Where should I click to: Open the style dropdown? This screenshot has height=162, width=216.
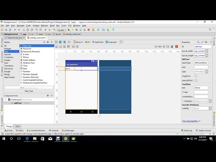(x=207, y=72)
